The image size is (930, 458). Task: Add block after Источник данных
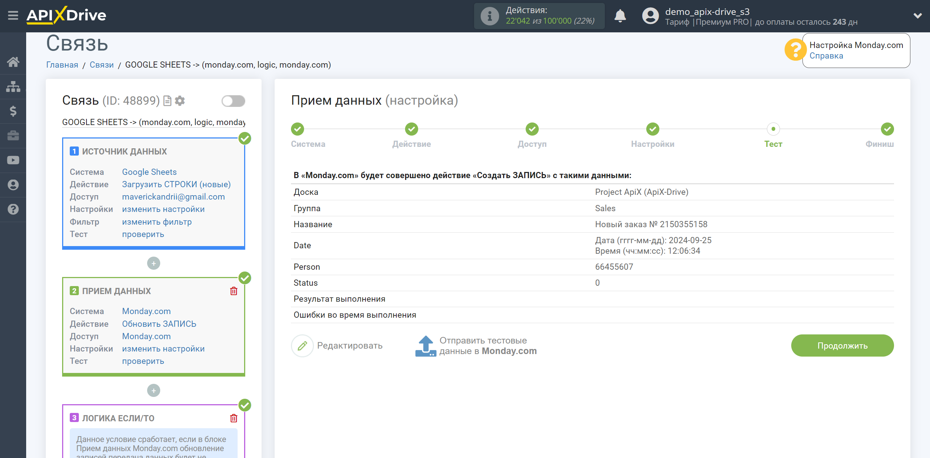tap(154, 263)
